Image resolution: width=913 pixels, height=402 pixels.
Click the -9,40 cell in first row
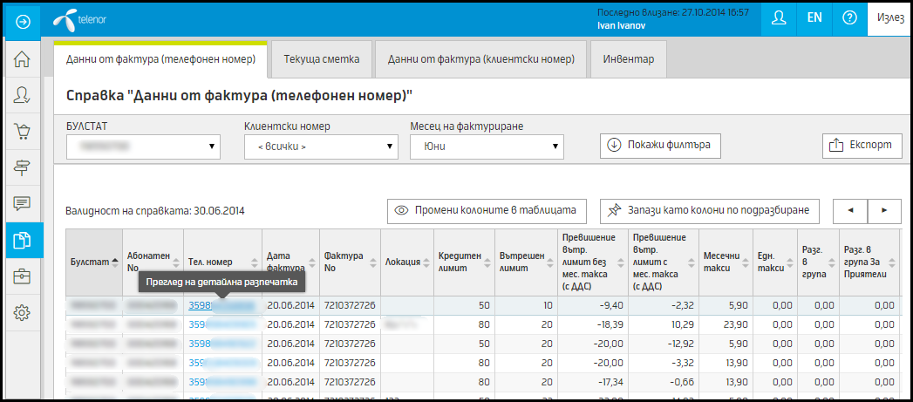593,304
